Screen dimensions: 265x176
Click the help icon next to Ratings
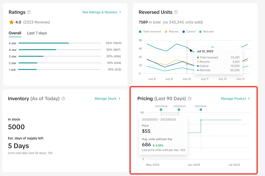pos(29,12)
